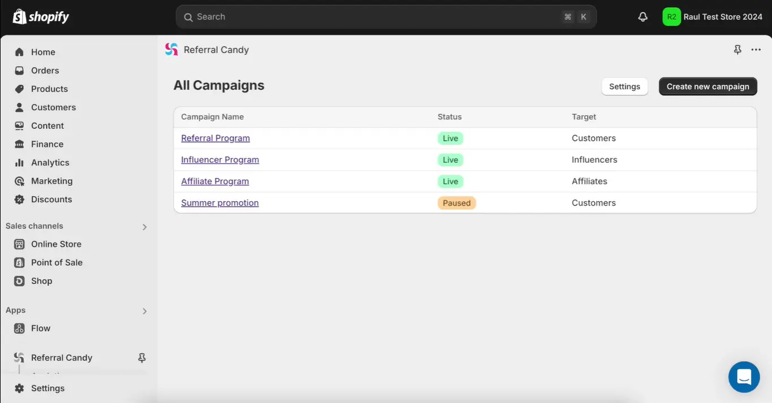This screenshot has width=772, height=403.
Task: Click the Shopify logo
Action: click(x=41, y=17)
